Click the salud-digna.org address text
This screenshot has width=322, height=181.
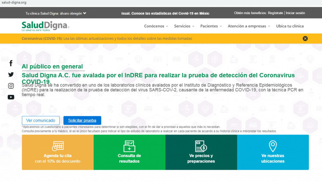[14, 3]
